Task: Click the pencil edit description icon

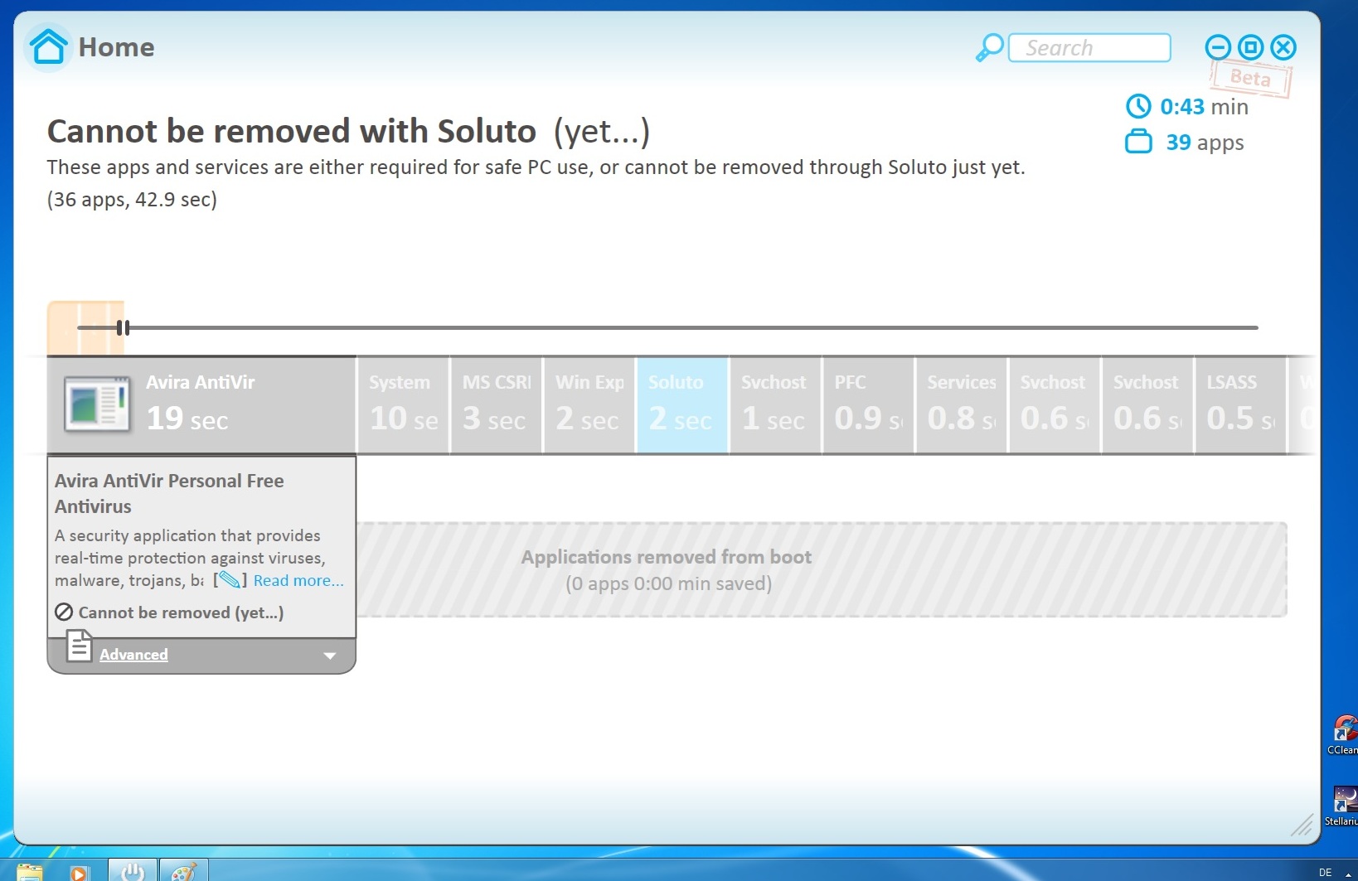Action: click(230, 580)
